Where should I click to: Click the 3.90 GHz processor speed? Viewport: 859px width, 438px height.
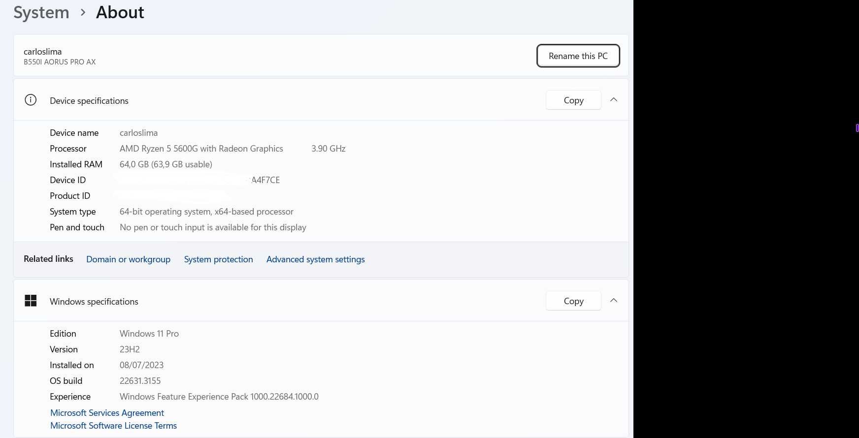click(x=329, y=149)
